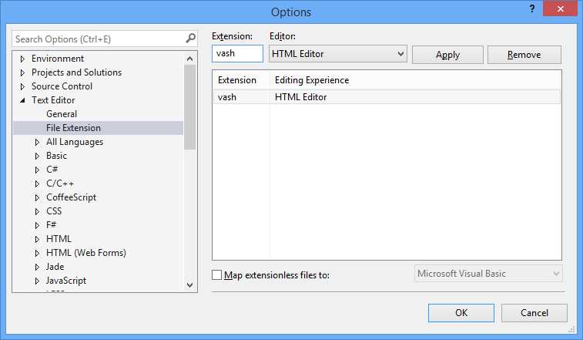Open the Microsoft Visual Basic dropdown
This screenshot has width=583, height=340.
coord(488,274)
